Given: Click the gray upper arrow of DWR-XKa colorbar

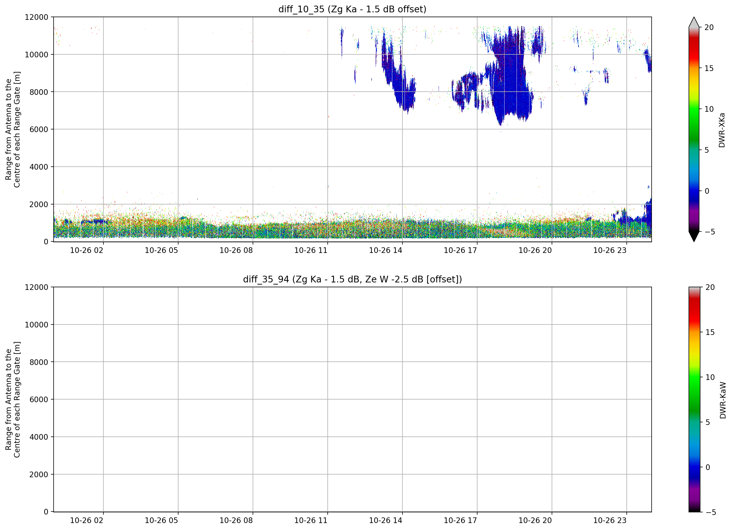Looking at the screenshot, I should [694, 22].
